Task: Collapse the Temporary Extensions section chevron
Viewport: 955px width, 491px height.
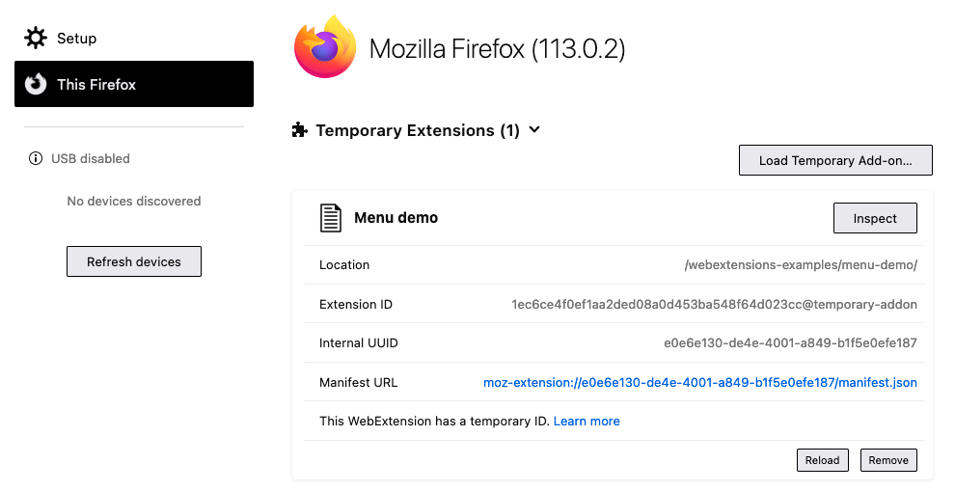Action: [x=534, y=130]
